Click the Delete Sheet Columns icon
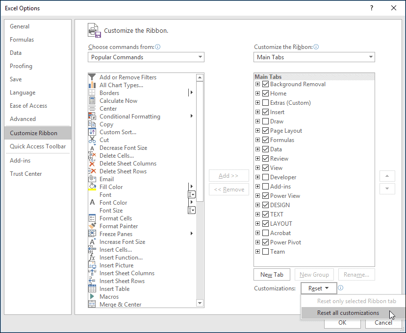 [92, 164]
